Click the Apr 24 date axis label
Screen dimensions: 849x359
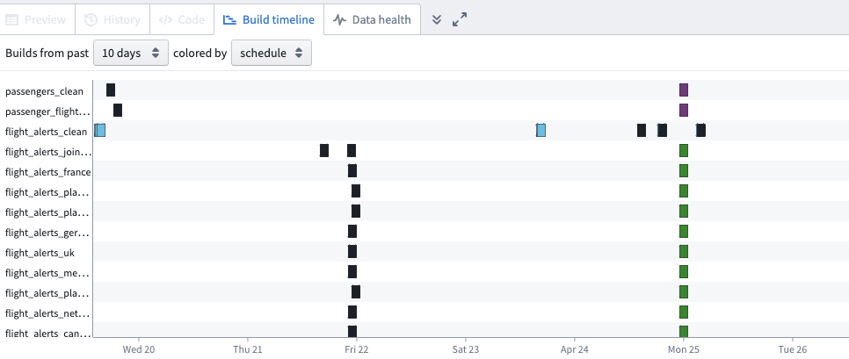click(575, 349)
